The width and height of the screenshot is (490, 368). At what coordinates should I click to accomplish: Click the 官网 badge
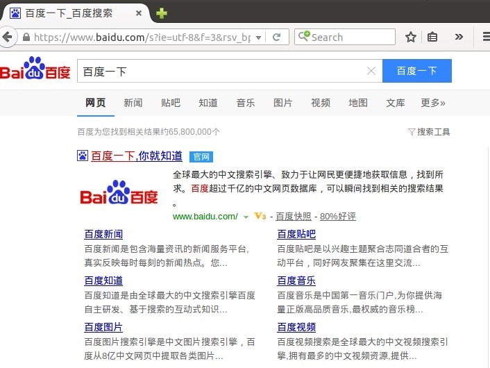coord(201,157)
